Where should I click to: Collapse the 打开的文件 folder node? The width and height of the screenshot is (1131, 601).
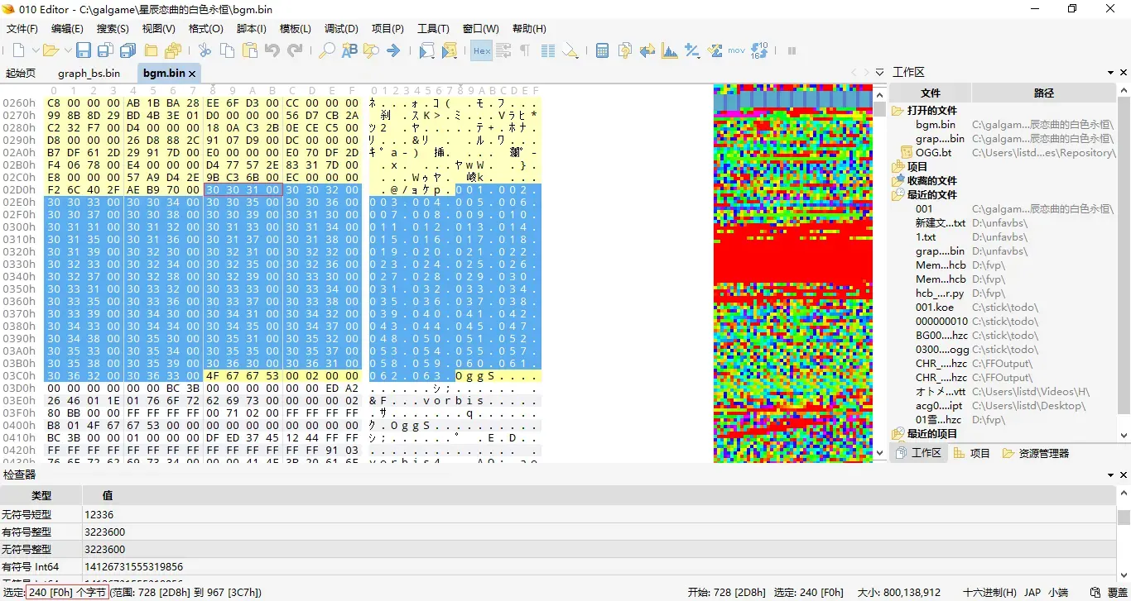898,111
